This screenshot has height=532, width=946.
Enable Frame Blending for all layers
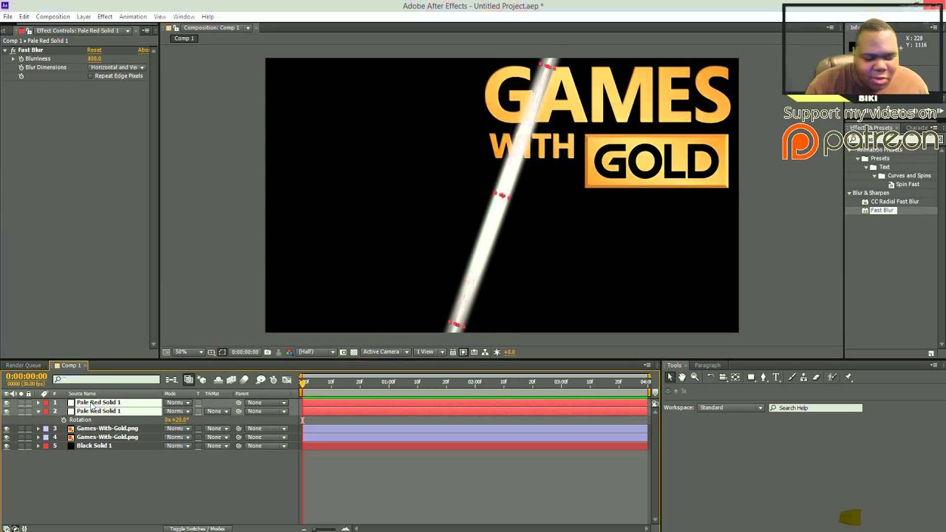pyautogui.click(x=231, y=380)
